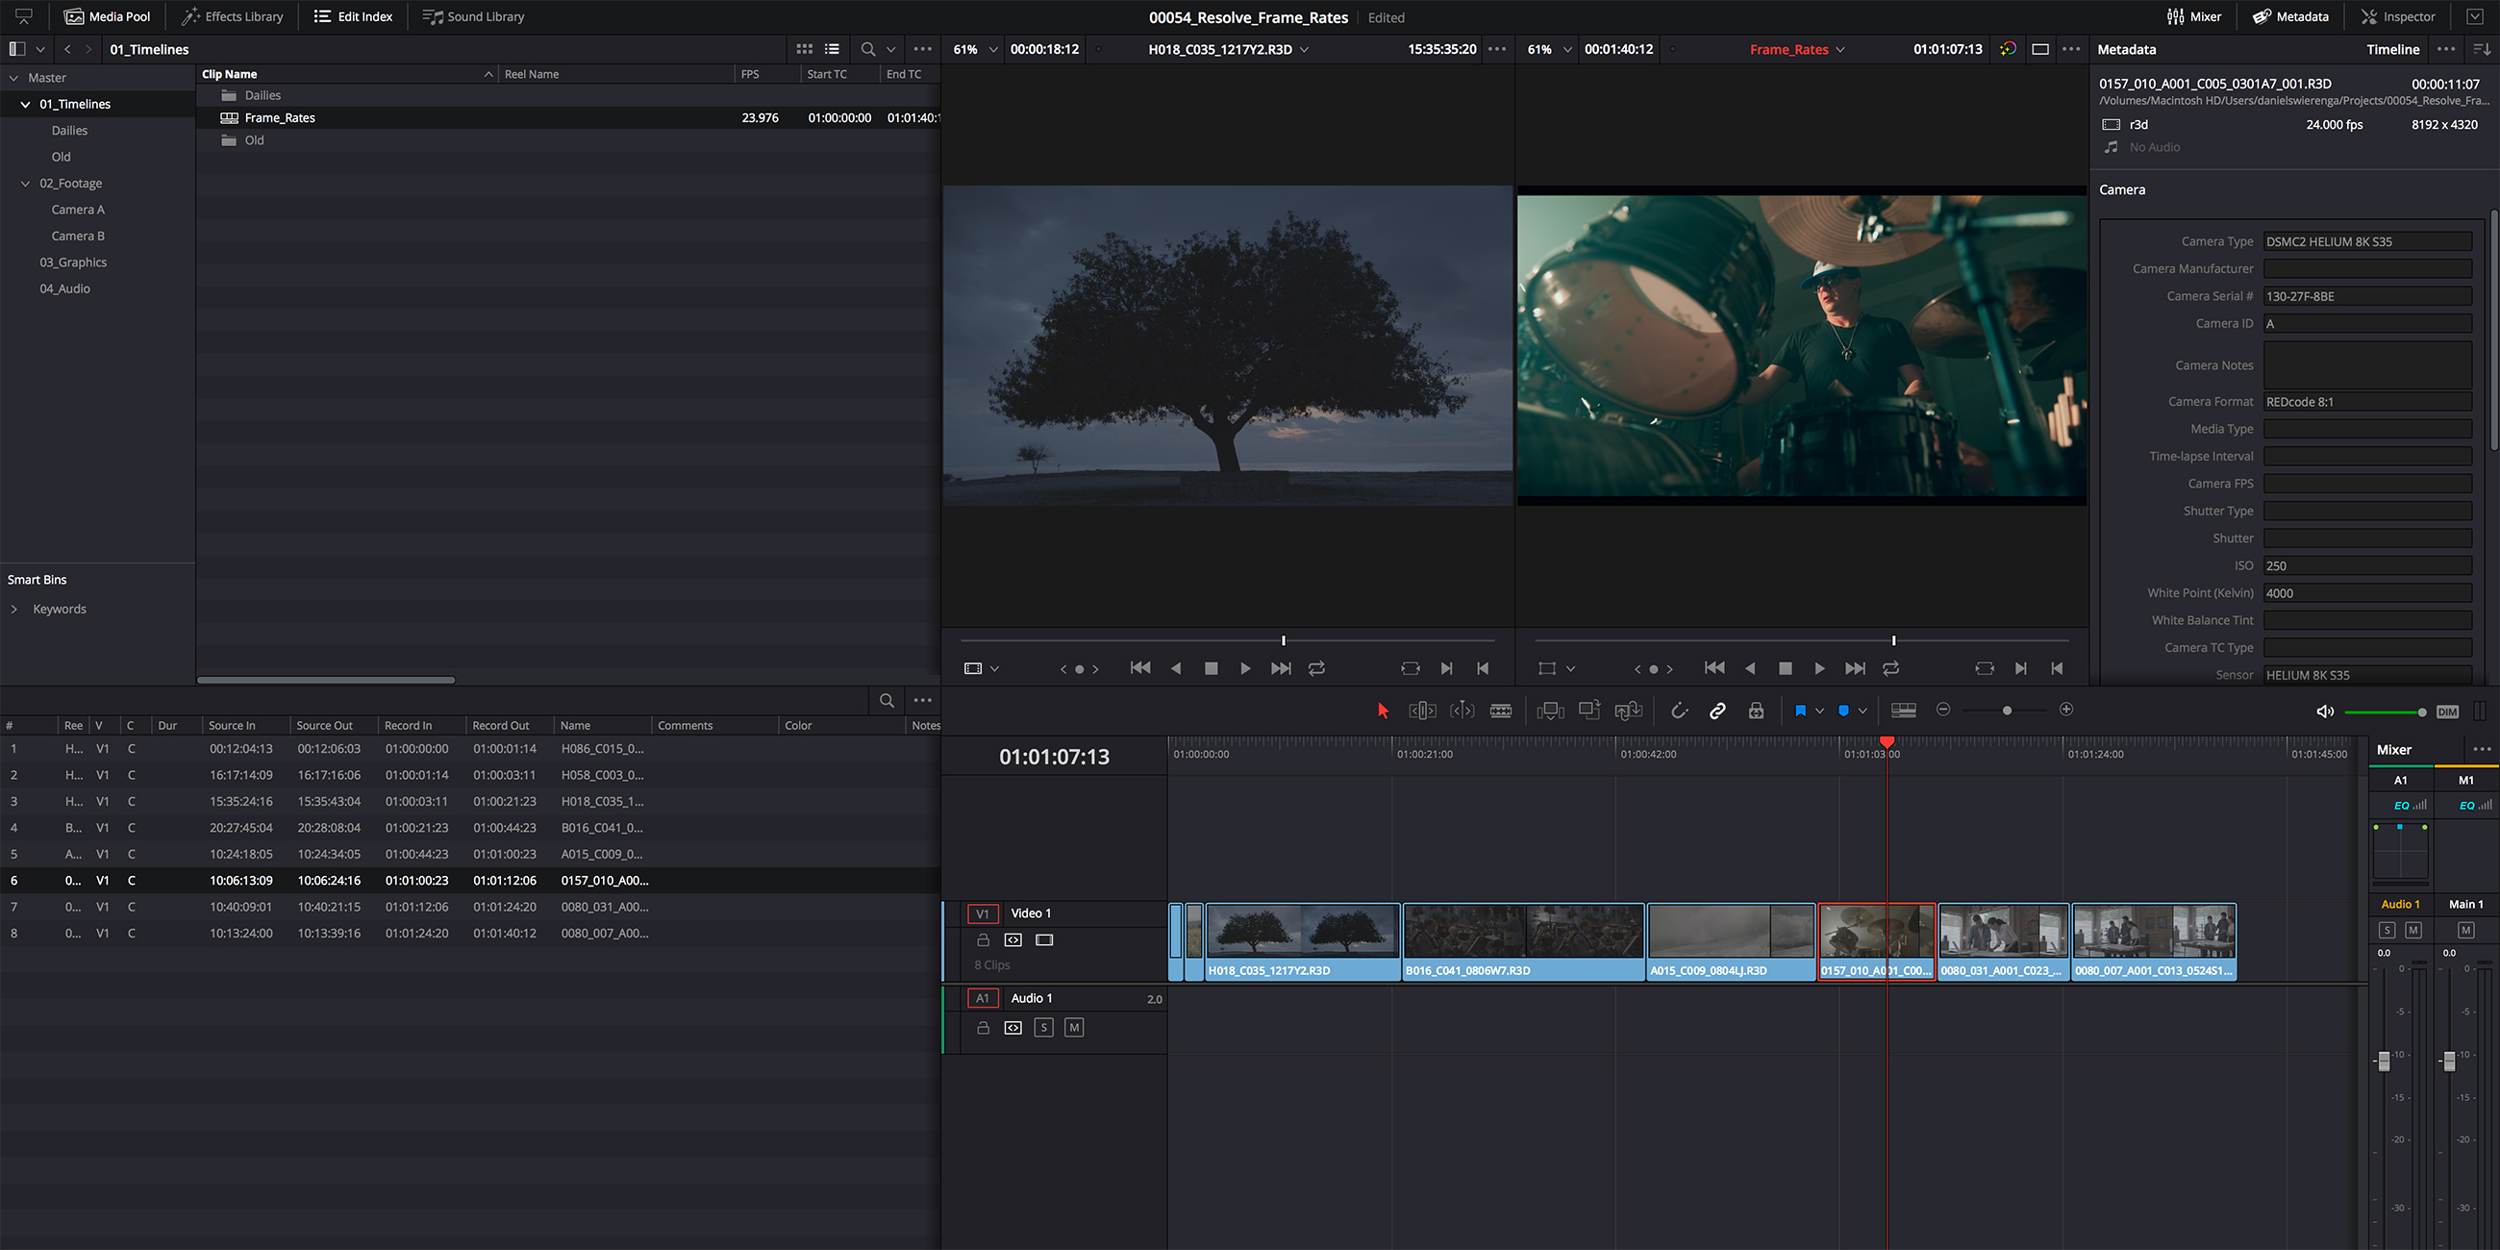Enable the Blade edit mode

[1501, 710]
